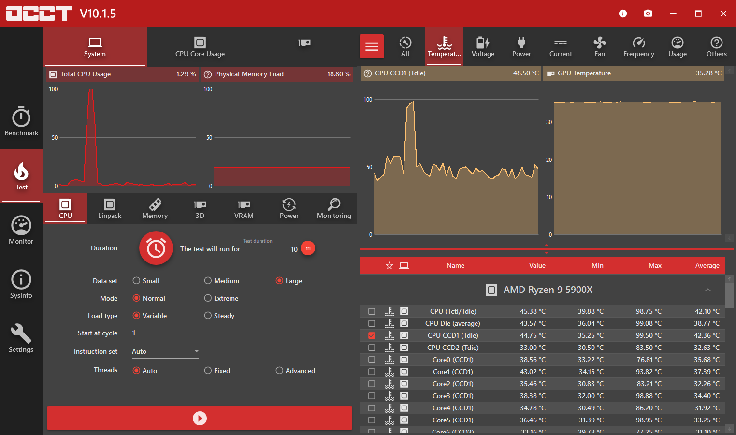Collapse the AMD Ryzen 9 5900X group
736x435 pixels.
click(707, 290)
